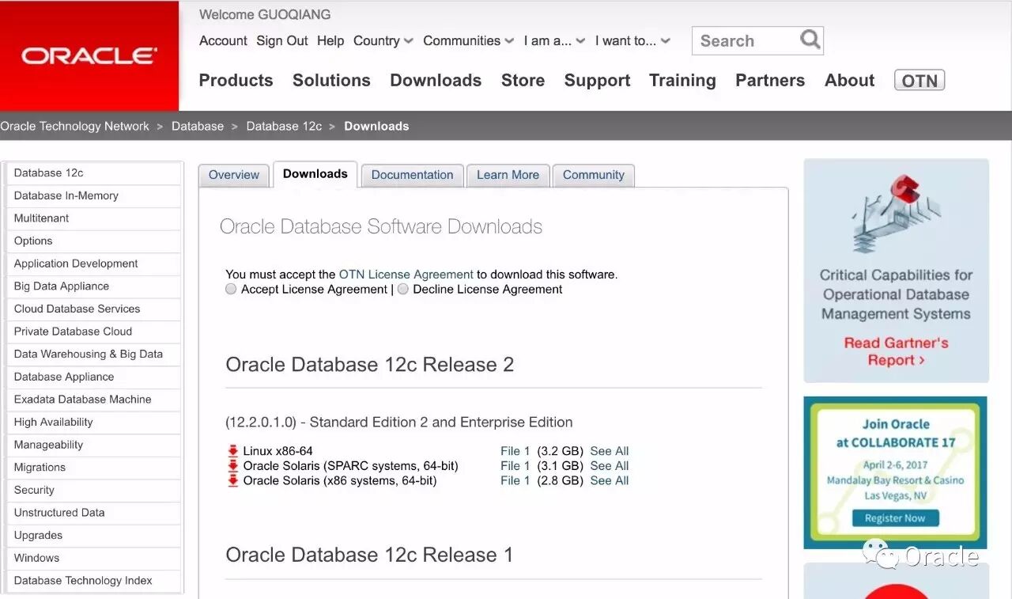This screenshot has height=599, width=1012.
Task: Select the Decline License Agreement radio button
Action: coord(402,289)
